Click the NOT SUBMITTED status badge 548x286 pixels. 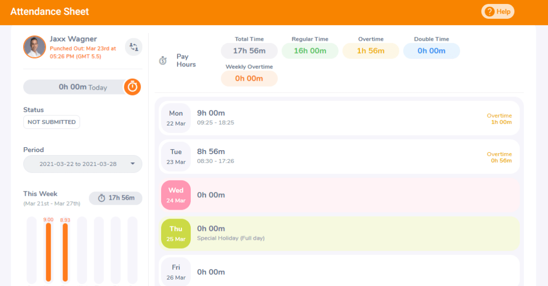pyautogui.click(x=51, y=122)
